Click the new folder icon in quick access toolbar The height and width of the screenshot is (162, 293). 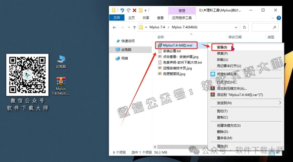pos(140,10)
